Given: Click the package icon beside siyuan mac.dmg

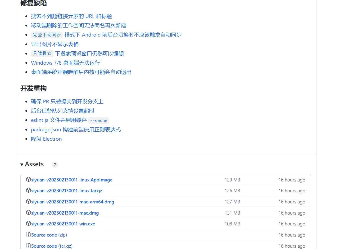Looking at the screenshot, I should [x=29, y=213].
